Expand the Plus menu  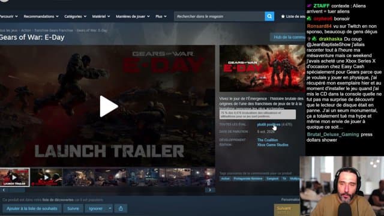coord(161,16)
